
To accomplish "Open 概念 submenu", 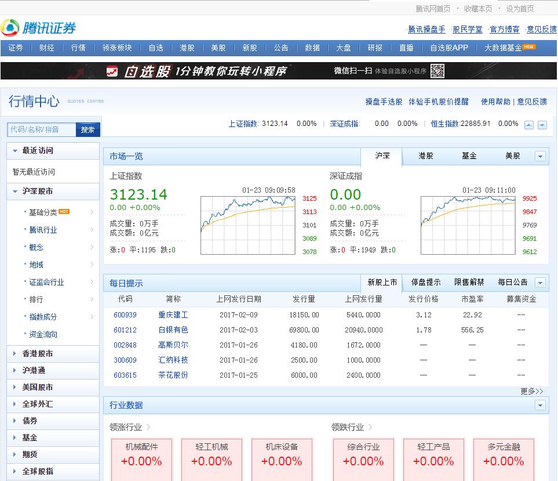I will pos(36,247).
